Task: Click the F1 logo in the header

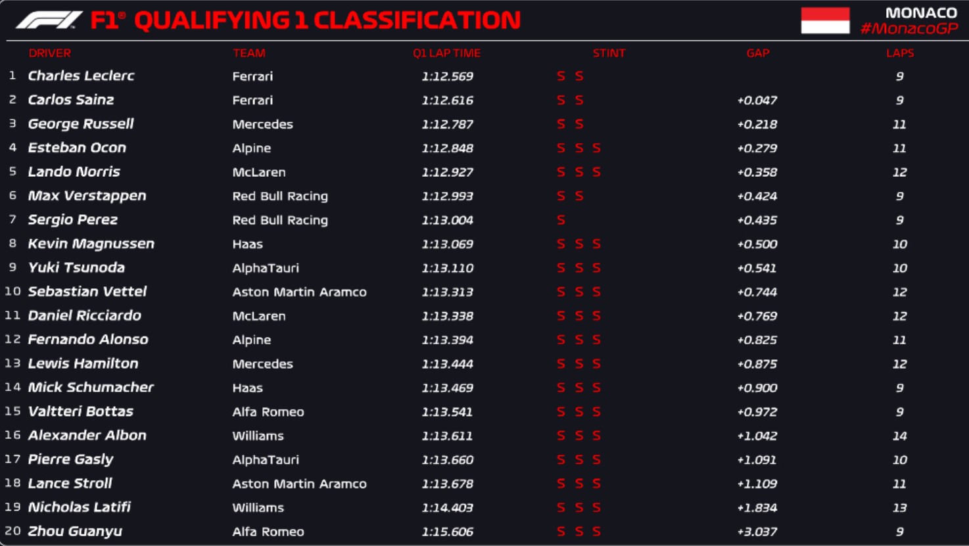Action: point(49,20)
